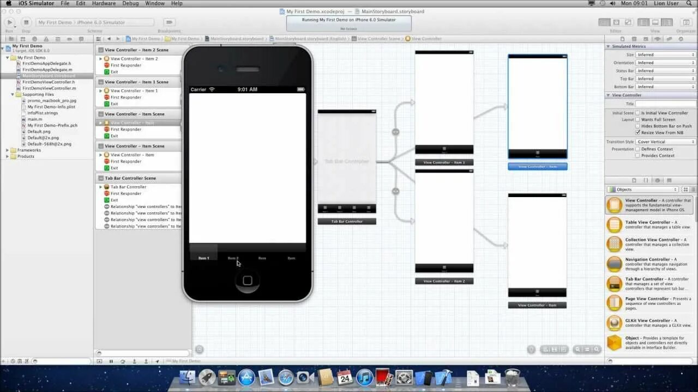Open the Orientation dropdown
This screenshot has width=698, height=392.
tap(666, 63)
